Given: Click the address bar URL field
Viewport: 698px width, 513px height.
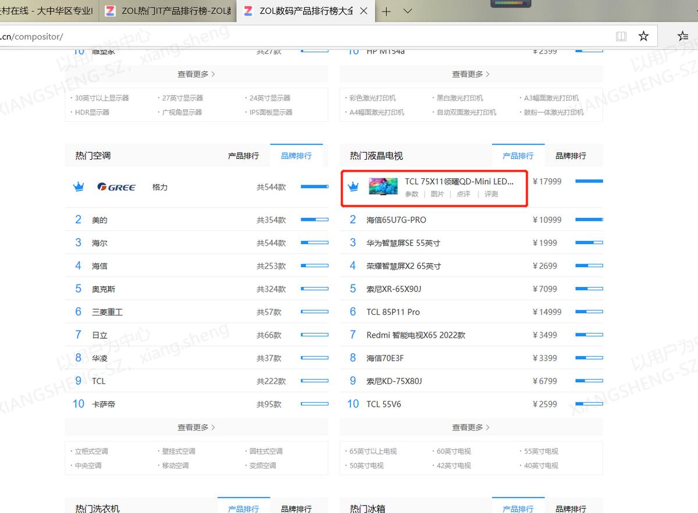Looking at the screenshot, I should (x=302, y=37).
